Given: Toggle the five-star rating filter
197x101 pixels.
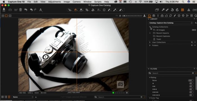Looking at the screenshot, I should pyautogui.click(x=191, y=95).
